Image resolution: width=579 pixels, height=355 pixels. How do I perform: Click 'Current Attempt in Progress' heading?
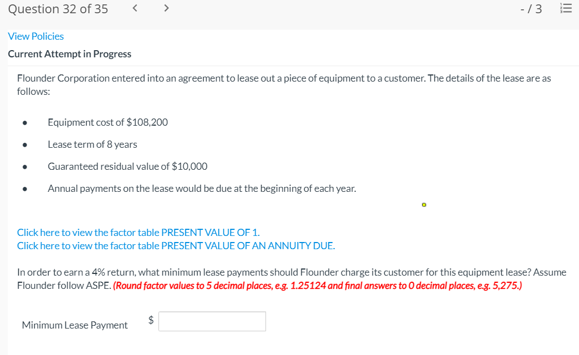tap(70, 54)
